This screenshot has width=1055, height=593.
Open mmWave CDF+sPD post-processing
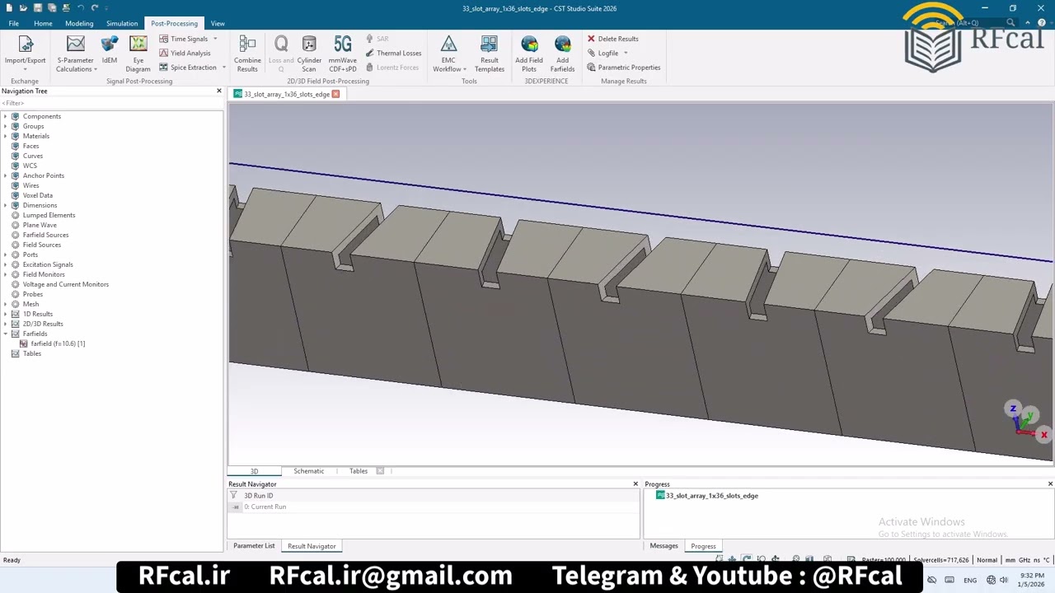[x=343, y=53]
